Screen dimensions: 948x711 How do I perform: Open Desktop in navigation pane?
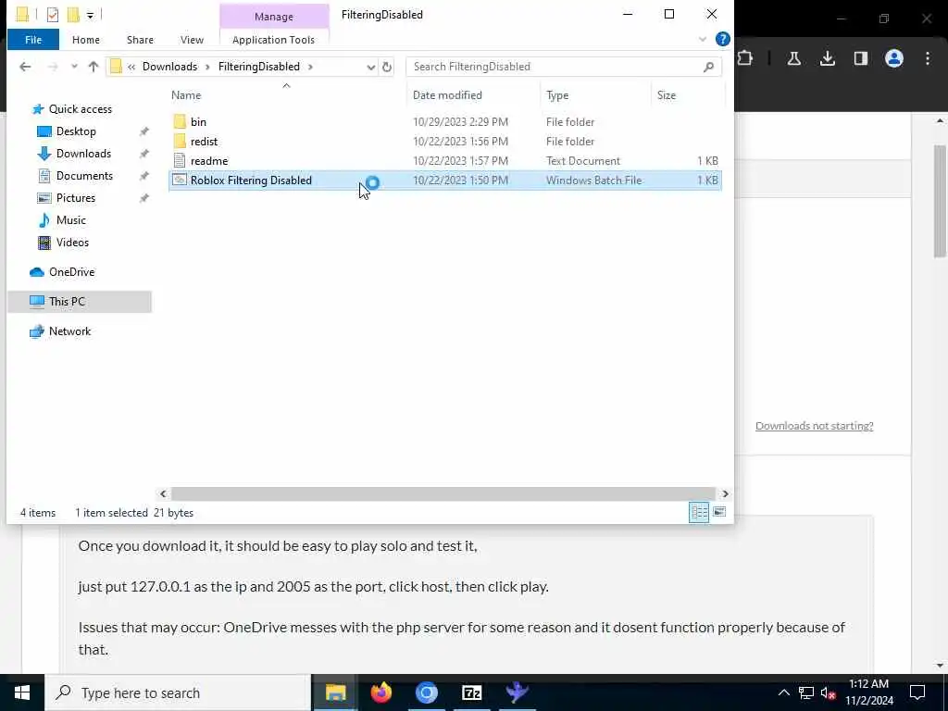(76, 131)
